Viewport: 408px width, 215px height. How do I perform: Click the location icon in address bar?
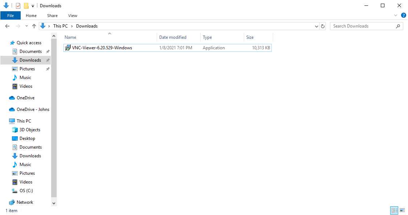point(43,26)
